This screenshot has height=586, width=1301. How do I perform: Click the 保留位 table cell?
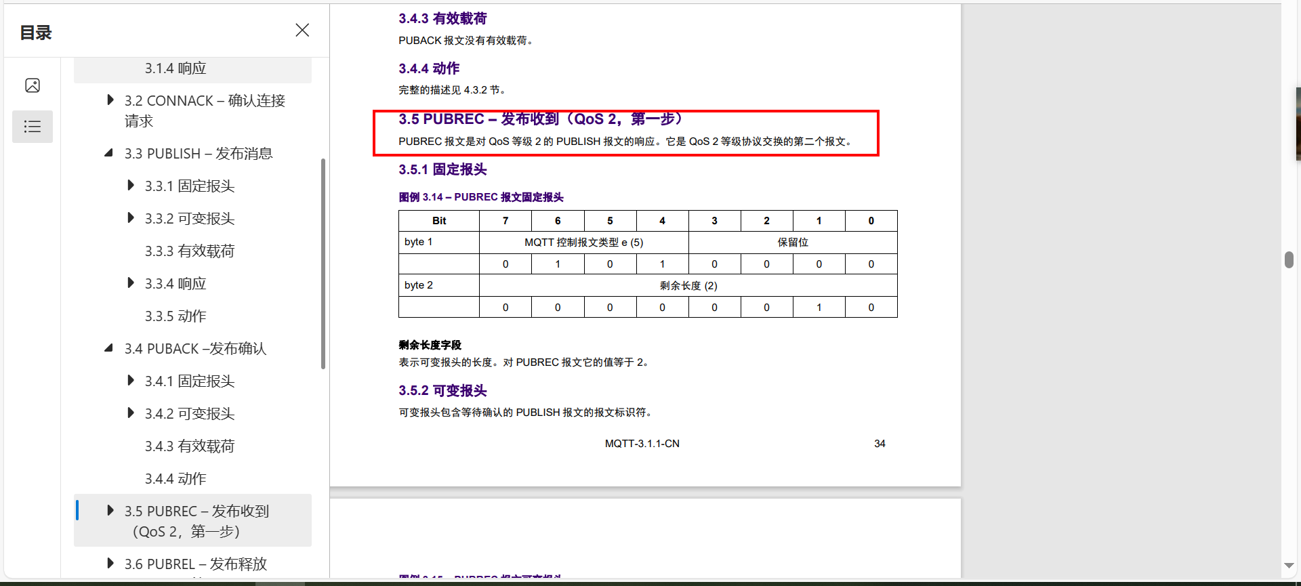click(x=793, y=243)
